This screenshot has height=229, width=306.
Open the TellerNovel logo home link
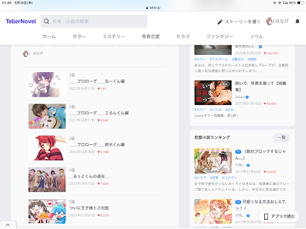click(21, 21)
